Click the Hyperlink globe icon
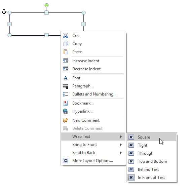Image resolution: width=189 pixels, height=193 pixels. [x=66, y=111]
